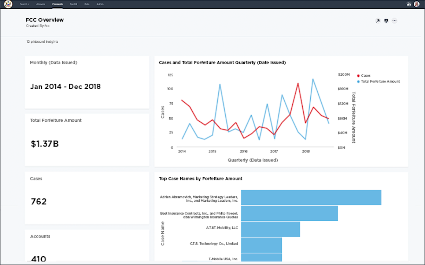Click the 2017 x-axis label

pyautogui.click(x=274, y=151)
